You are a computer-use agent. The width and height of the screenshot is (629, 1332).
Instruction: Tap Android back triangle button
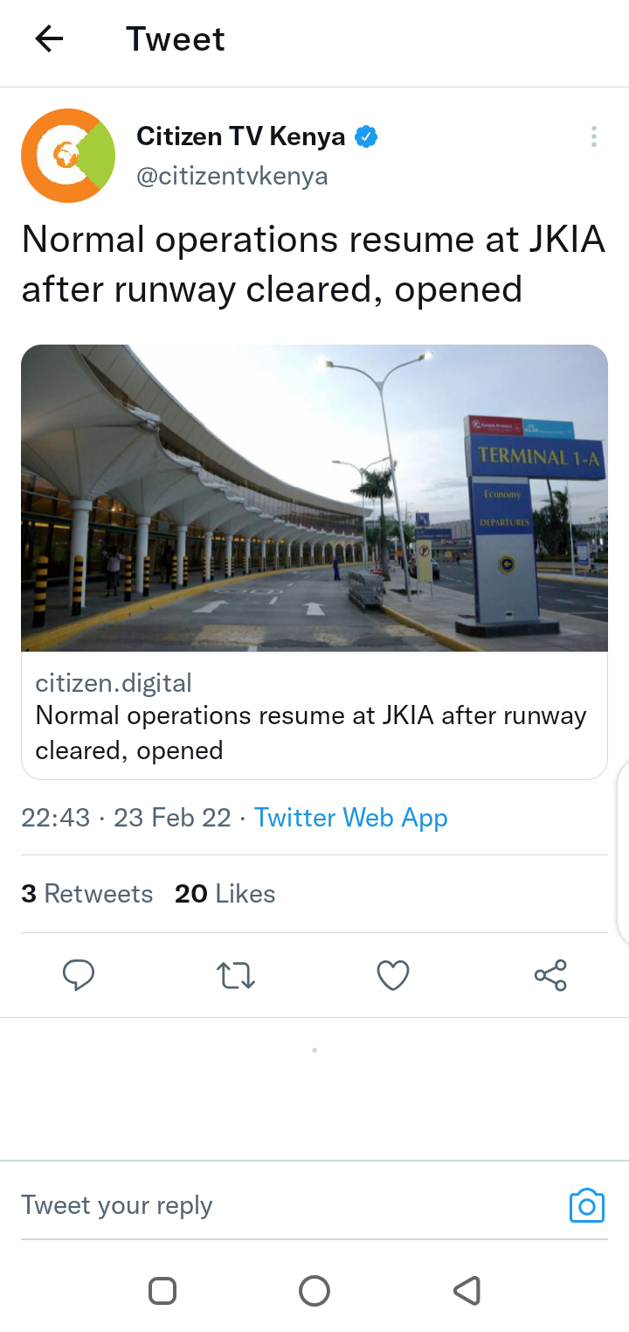coord(467,1291)
